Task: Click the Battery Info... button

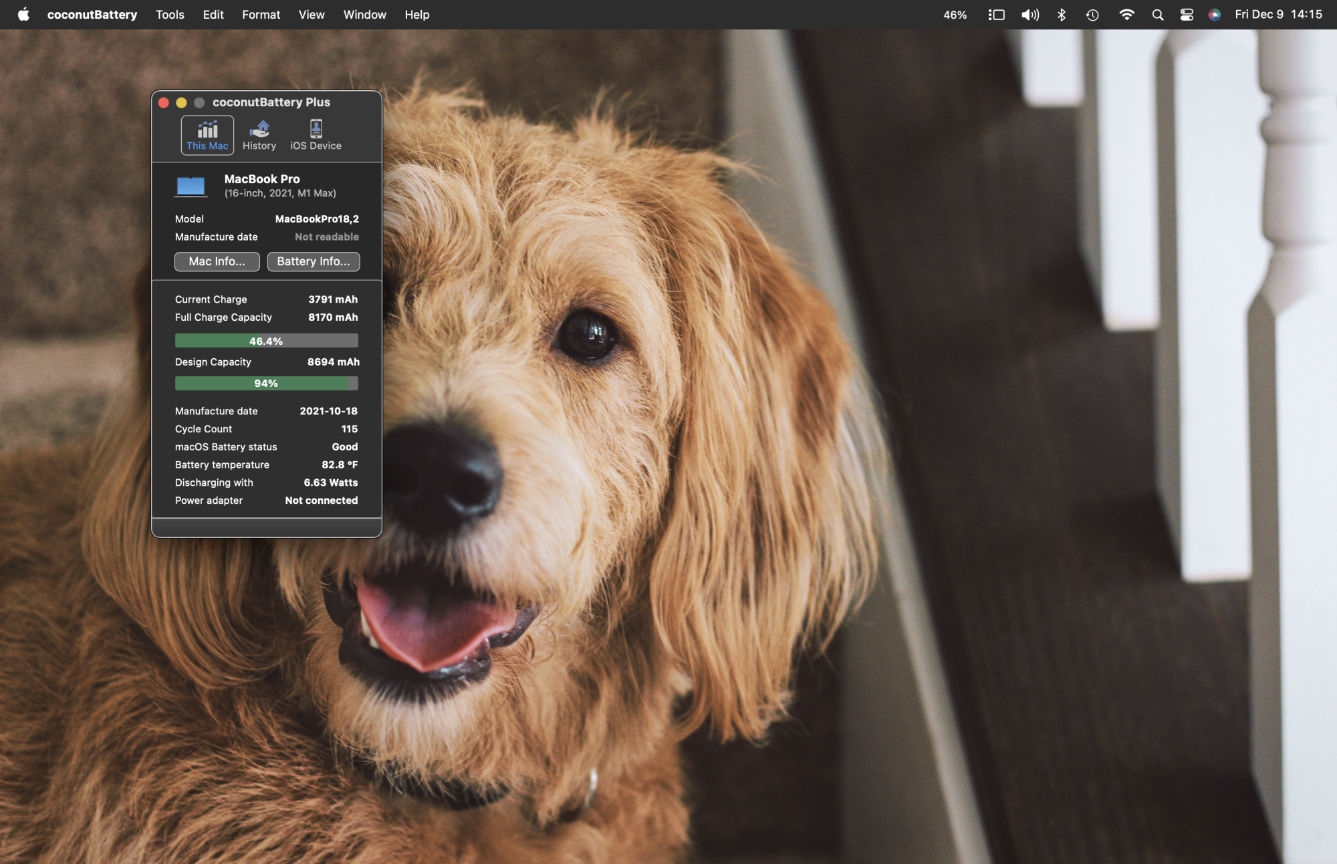Action: tap(313, 261)
